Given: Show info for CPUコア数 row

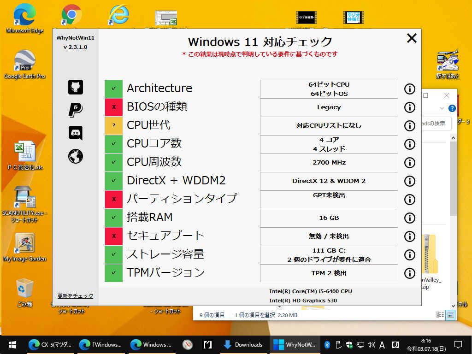Looking at the screenshot, I should pyautogui.click(x=409, y=144).
